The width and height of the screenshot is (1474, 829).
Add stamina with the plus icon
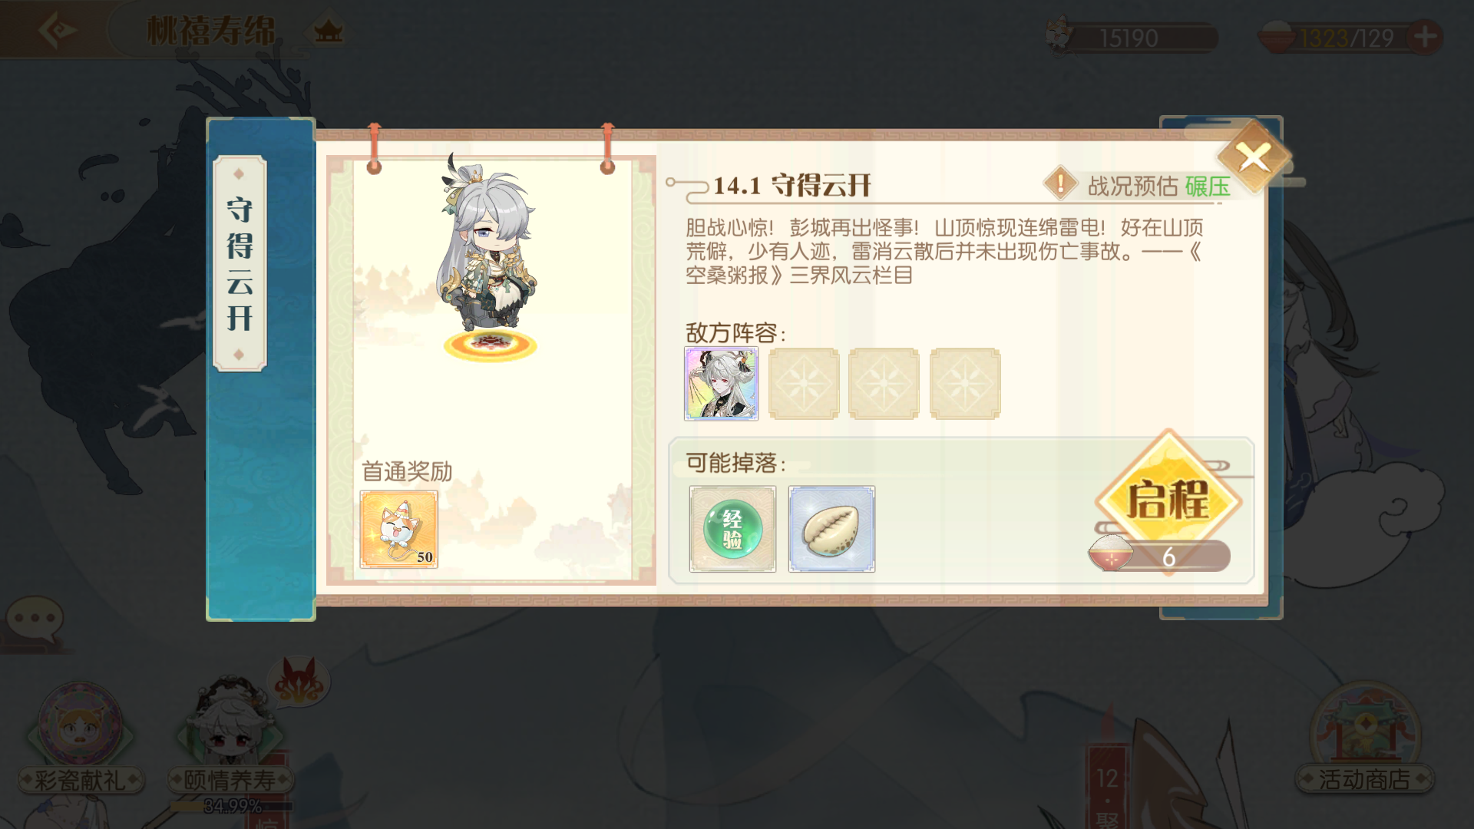pos(1425,36)
